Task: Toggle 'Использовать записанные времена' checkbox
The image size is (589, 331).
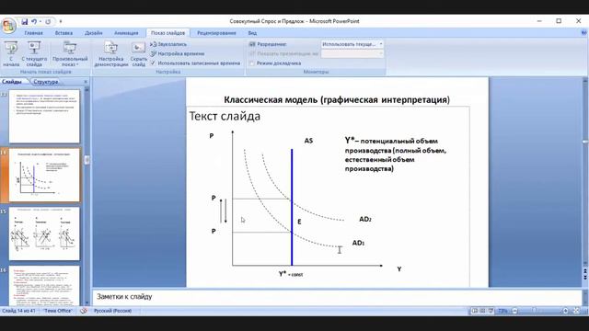Action: tap(153, 63)
